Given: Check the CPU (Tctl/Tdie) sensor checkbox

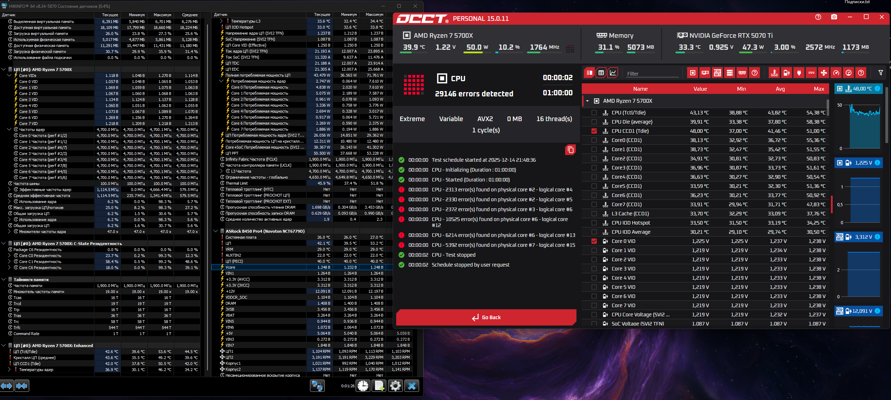Looking at the screenshot, I should click(x=594, y=113).
